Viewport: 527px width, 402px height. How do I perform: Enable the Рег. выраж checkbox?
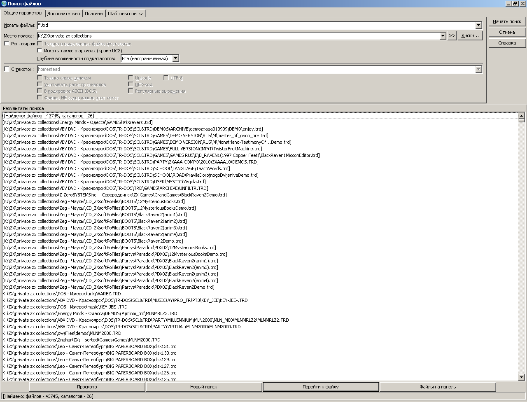click(7, 44)
